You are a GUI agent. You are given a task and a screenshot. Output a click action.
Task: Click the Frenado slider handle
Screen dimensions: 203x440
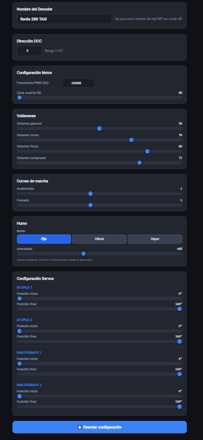point(90,205)
